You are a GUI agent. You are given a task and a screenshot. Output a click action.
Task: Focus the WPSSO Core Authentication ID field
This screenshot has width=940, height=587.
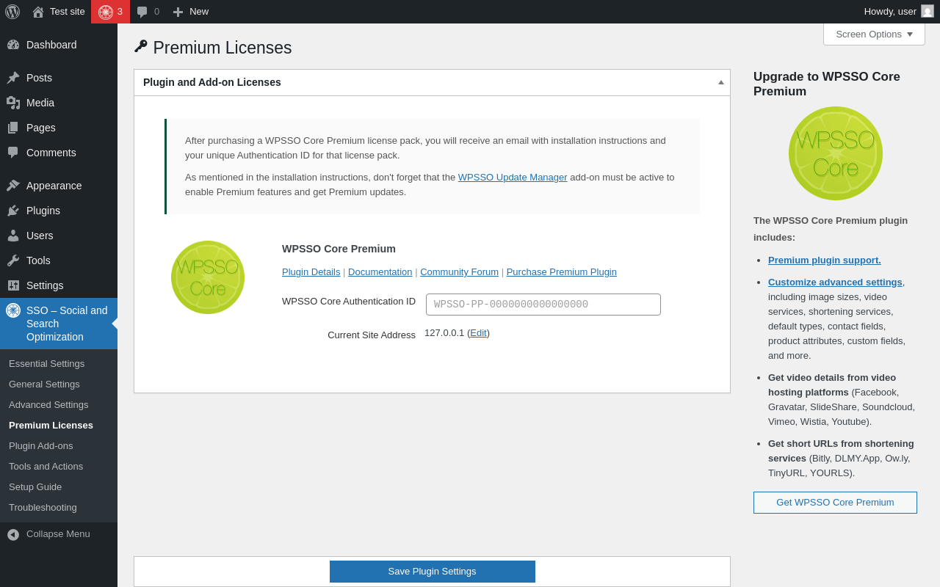[x=543, y=305]
